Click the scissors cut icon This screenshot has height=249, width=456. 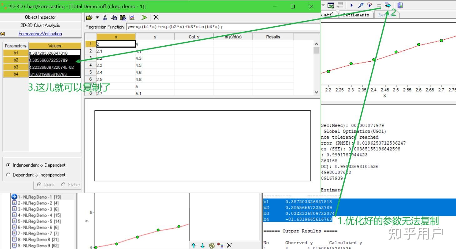[x=105, y=18]
